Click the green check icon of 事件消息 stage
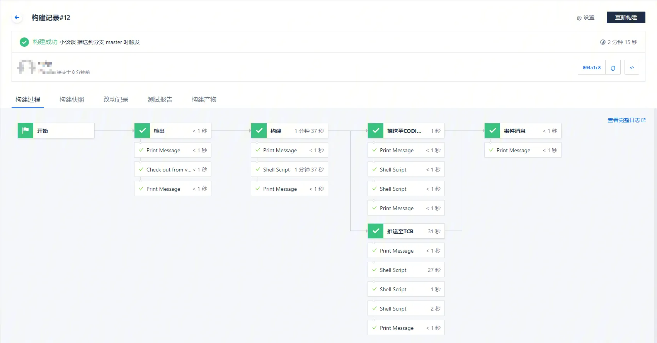This screenshot has width=657, height=343. coord(492,131)
